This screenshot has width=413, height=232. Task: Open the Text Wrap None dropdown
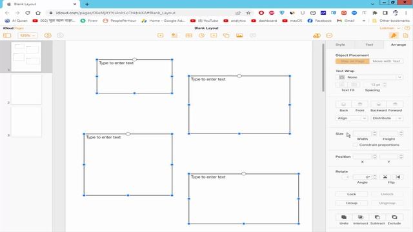[369, 77]
